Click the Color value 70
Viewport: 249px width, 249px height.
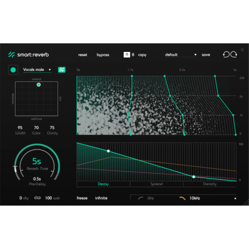(36, 127)
